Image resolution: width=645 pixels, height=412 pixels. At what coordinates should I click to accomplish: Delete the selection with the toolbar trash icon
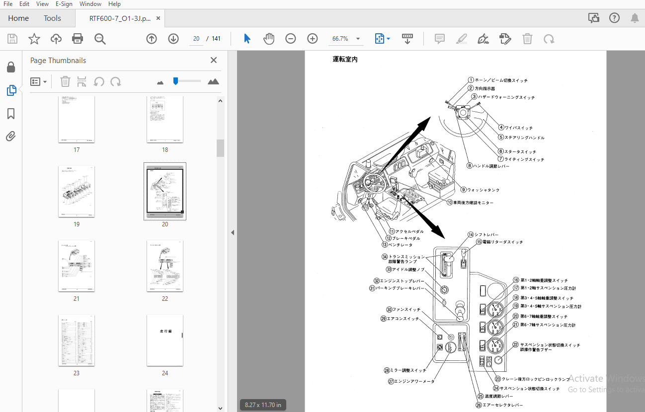(x=527, y=39)
